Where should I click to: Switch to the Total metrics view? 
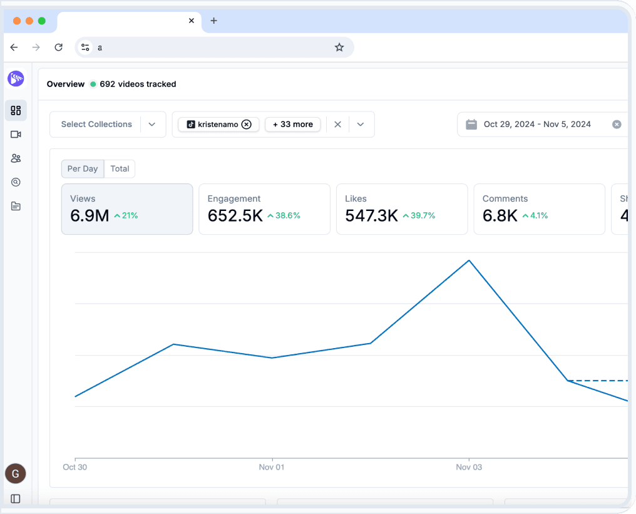click(x=120, y=168)
